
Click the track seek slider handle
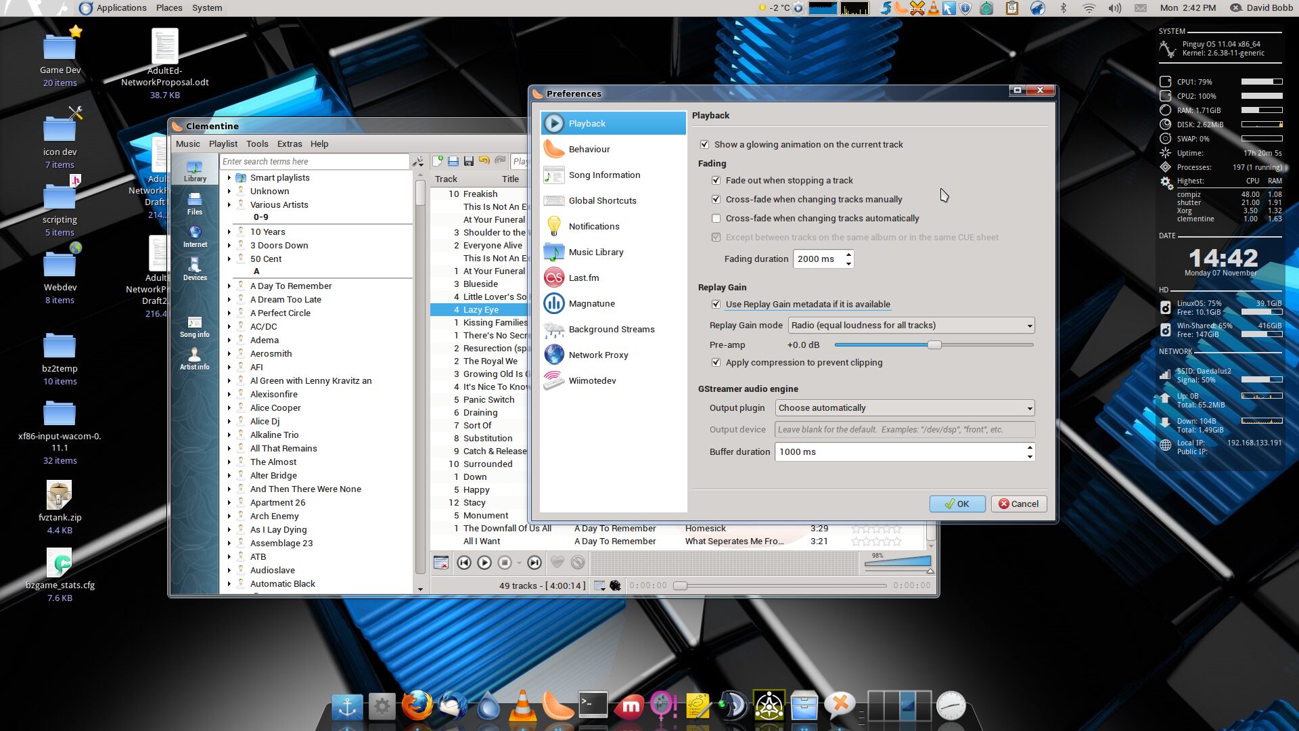coord(680,585)
